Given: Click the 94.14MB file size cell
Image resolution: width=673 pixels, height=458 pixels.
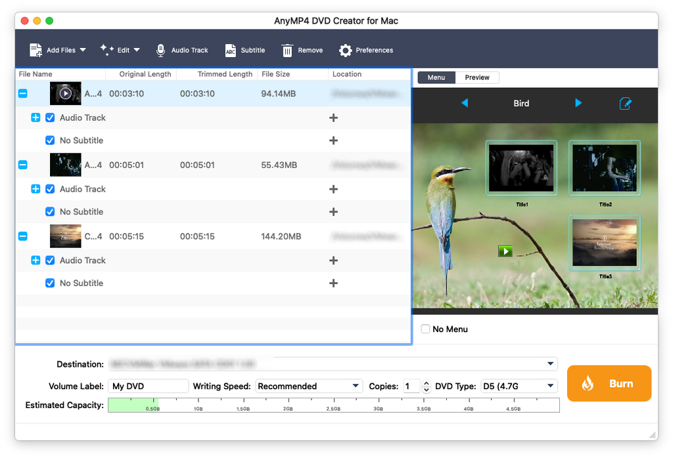Looking at the screenshot, I should click(278, 93).
